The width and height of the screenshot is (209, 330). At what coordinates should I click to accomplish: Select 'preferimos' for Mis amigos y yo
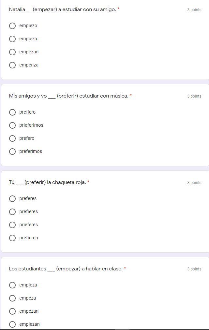[12, 152]
